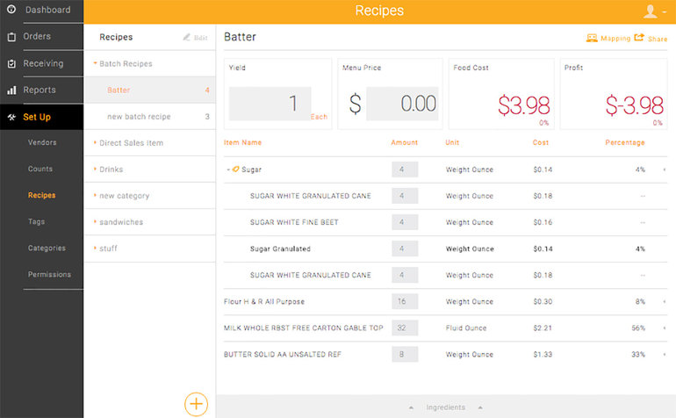
Task: Collapse the Sugar ingredient group
Action: [228, 169]
